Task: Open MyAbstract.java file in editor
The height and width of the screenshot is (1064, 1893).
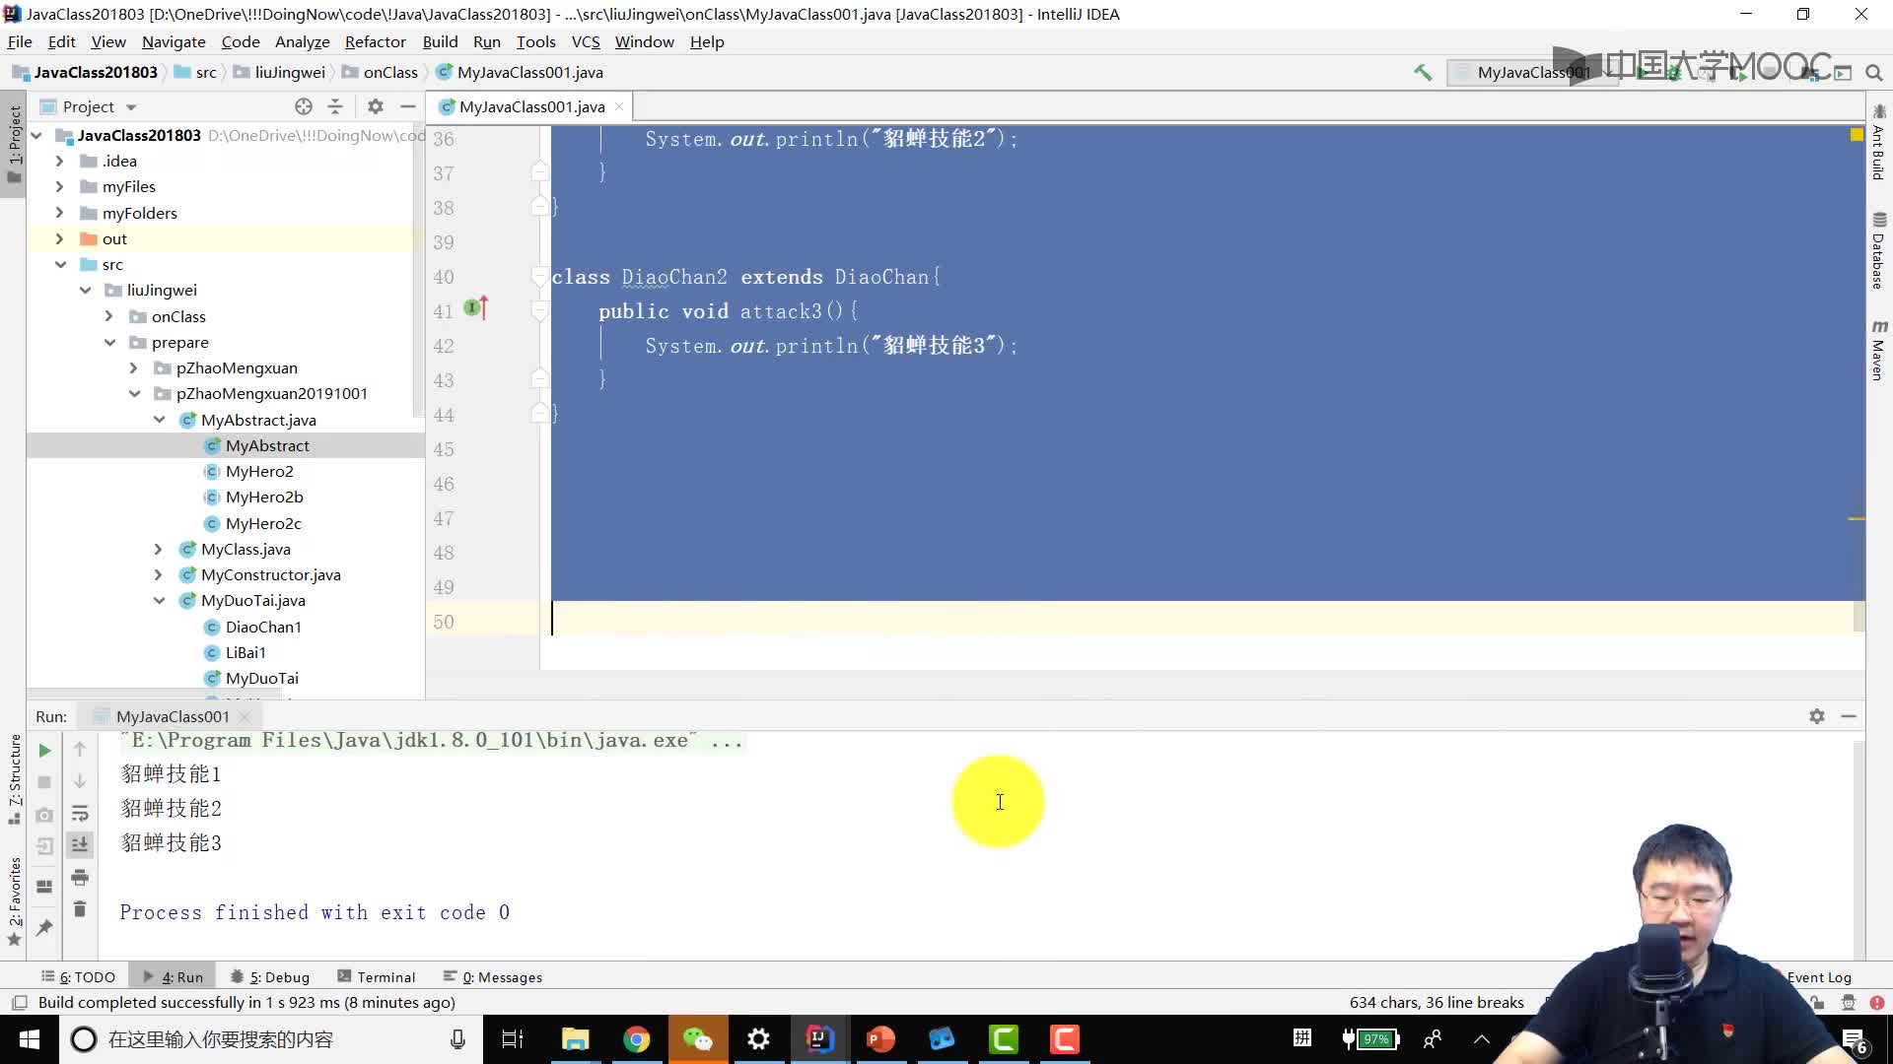Action: click(x=258, y=419)
